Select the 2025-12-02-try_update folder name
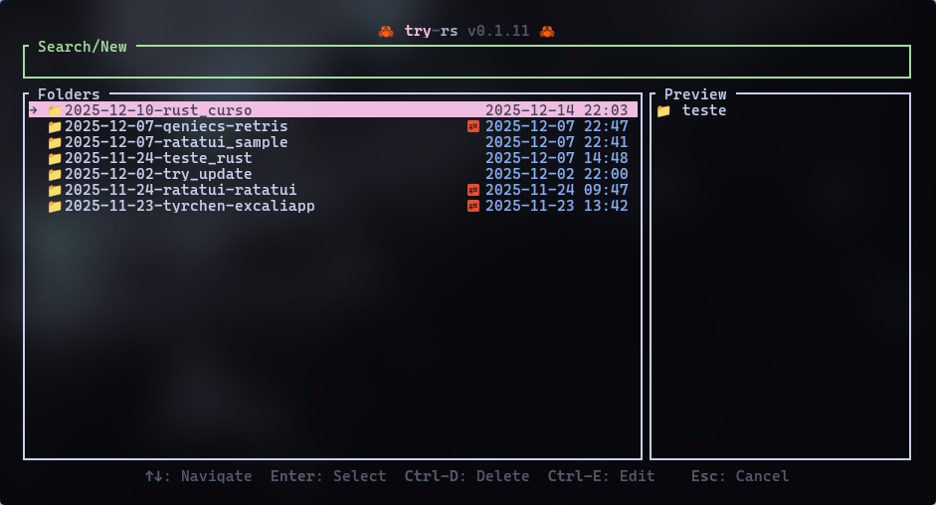 [158, 174]
